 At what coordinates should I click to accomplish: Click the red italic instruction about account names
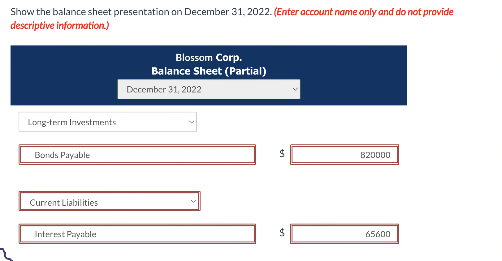(x=364, y=12)
